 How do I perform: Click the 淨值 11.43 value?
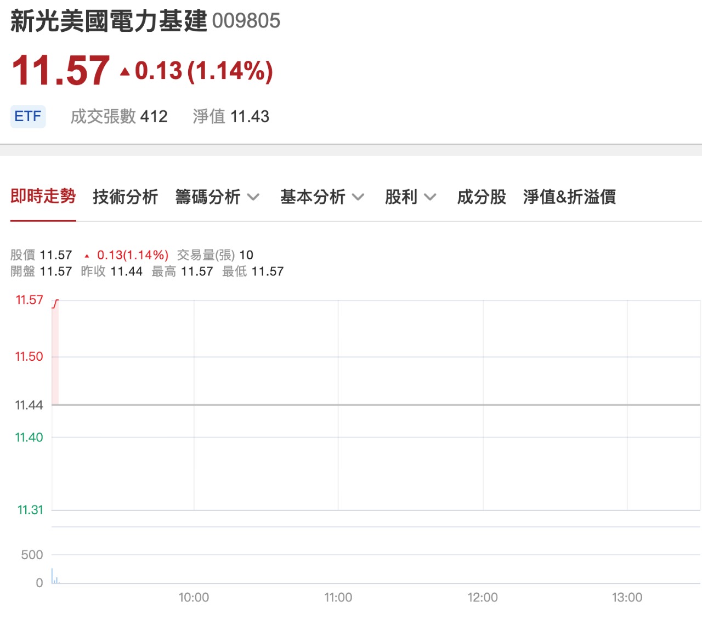(230, 116)
